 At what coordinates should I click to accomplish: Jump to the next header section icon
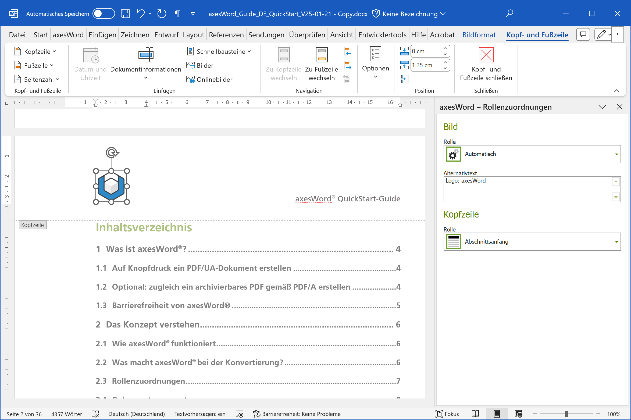click(347, 65)
